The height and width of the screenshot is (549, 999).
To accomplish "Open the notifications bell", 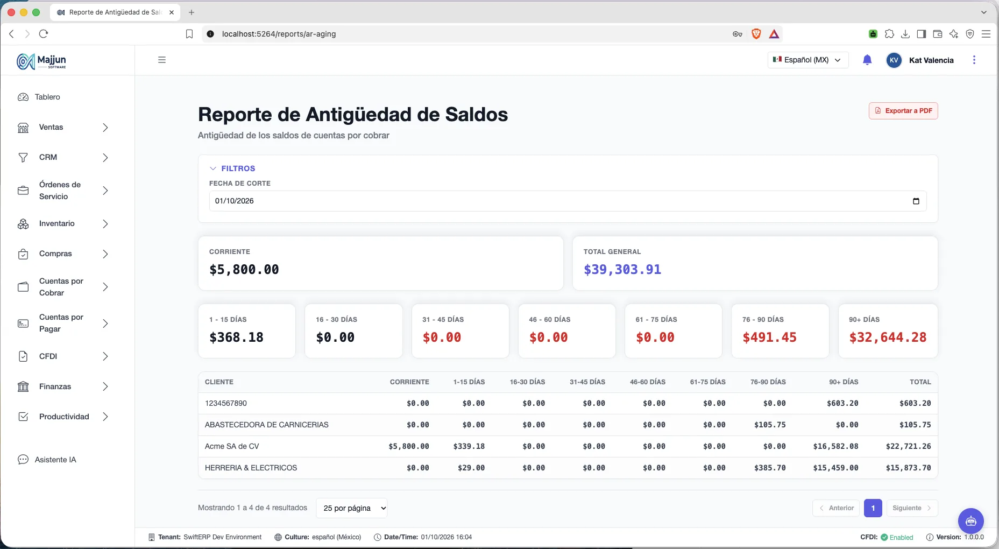I will (x=867, y=60).
